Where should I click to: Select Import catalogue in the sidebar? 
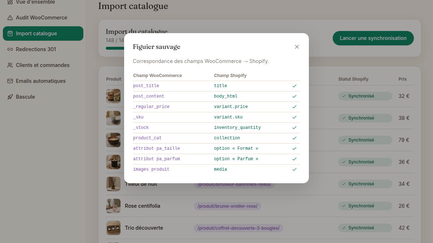(x=43, y=33)
